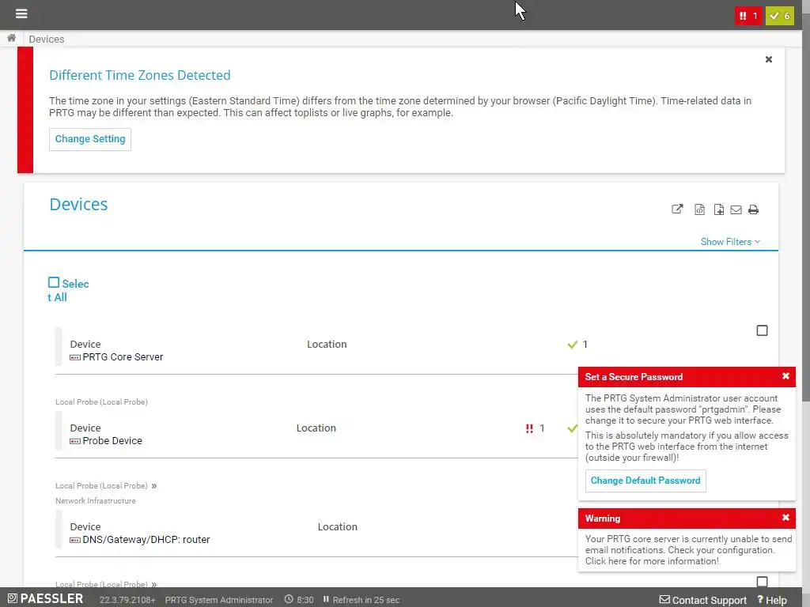Viewport: 810px width, 607px height.
Task: Open the Network Infrastructure group link
Action: tap(96, 500)
